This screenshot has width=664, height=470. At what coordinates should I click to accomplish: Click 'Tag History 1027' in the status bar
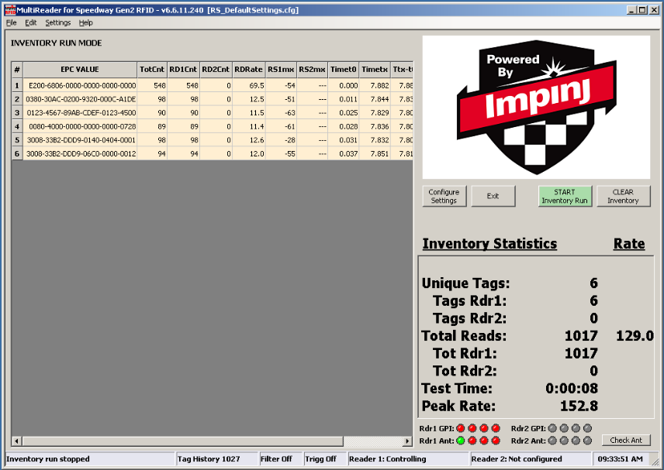[x=209, y=459]
